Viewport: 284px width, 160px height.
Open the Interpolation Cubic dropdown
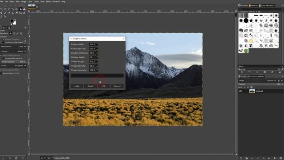13,47
